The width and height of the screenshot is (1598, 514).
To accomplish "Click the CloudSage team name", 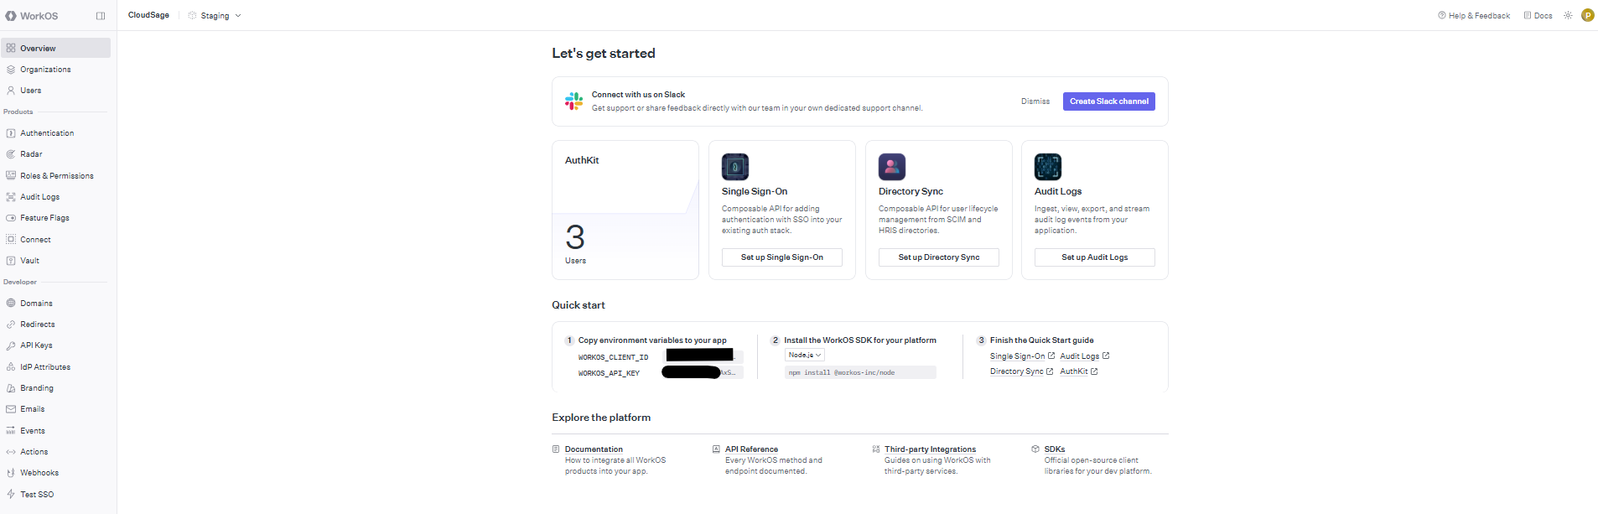I will 148,15.
